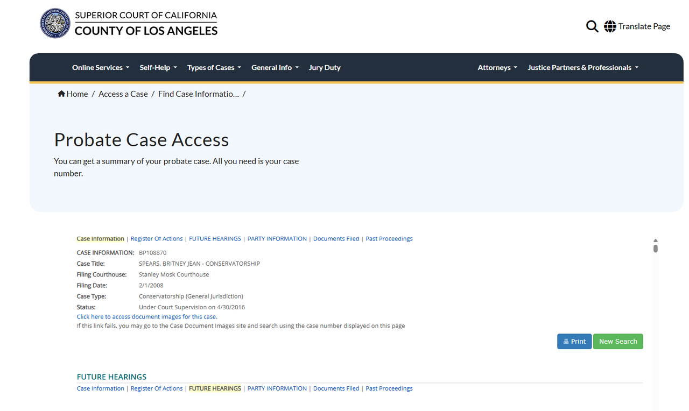Click the globe translate icon
This screenshot has height=411, width=689.
[x=610, y=26]
